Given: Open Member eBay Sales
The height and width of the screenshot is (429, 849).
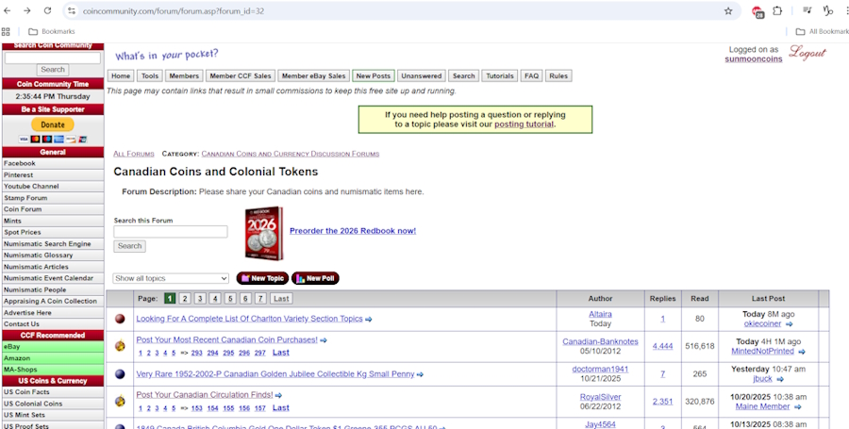Looking at the screenshot, I should point(313,75).
